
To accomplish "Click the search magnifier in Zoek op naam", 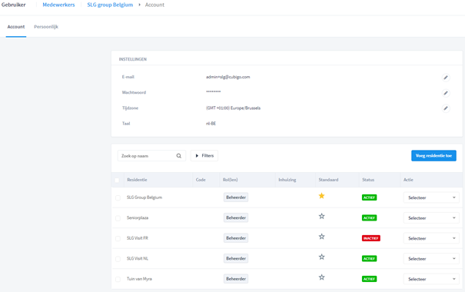I will pyautogui.click(x=179, y=156).
